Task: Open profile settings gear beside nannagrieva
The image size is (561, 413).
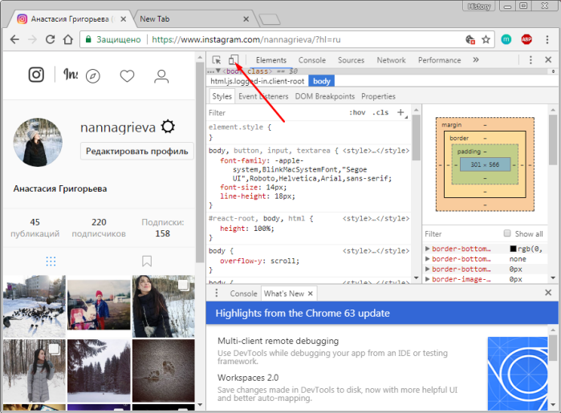Action: (x=168, y=127)
